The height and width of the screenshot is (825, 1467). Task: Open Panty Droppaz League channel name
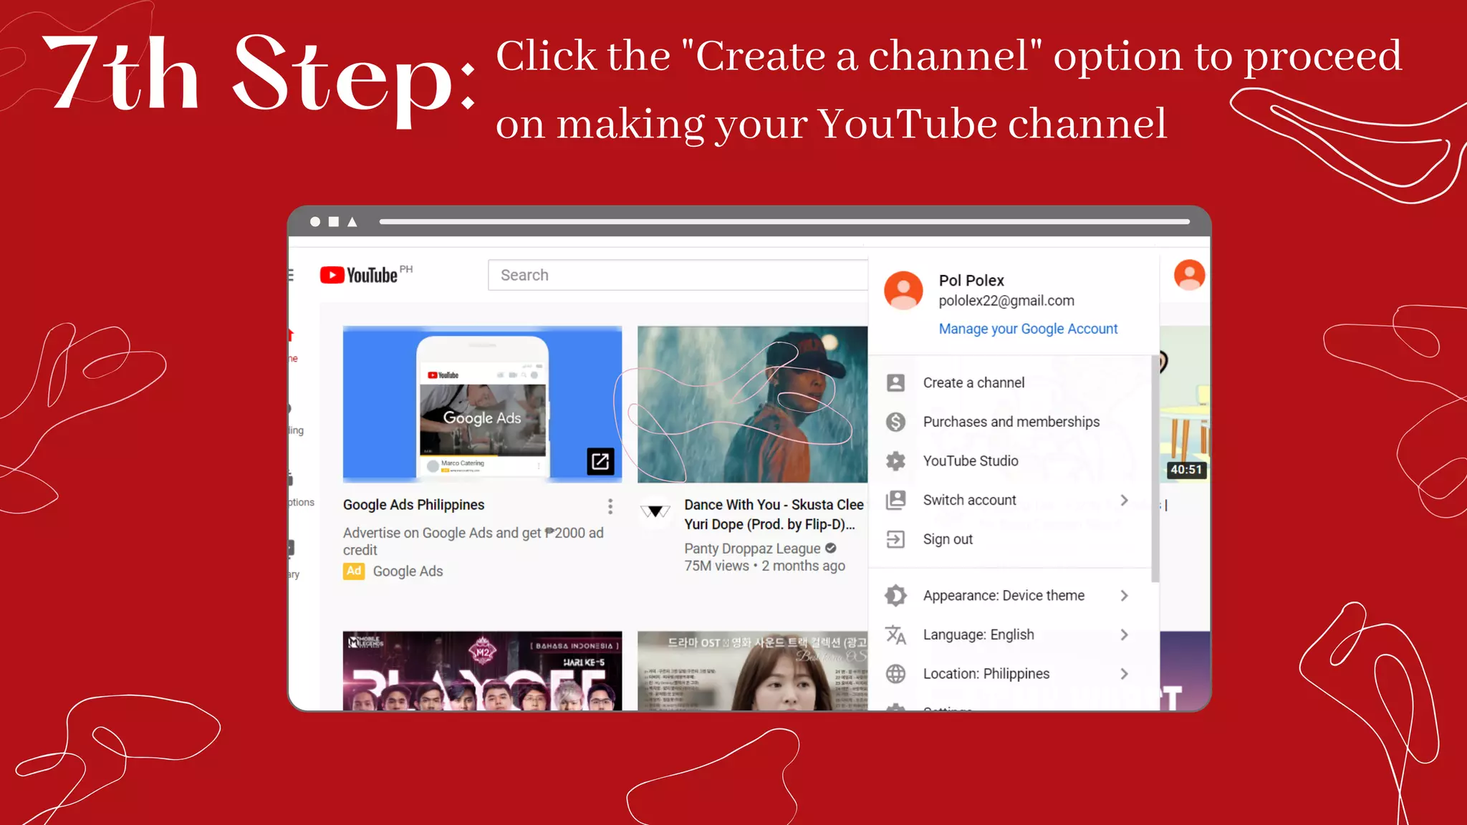tap(752, 549)
